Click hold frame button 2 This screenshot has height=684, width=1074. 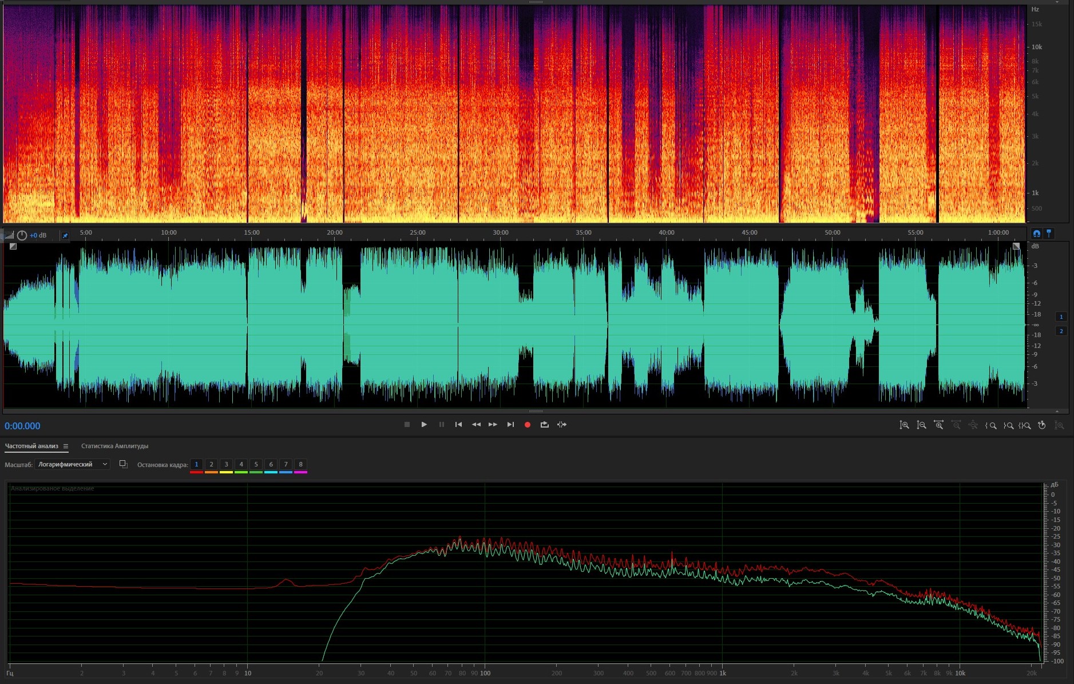[x=211, y=464]
